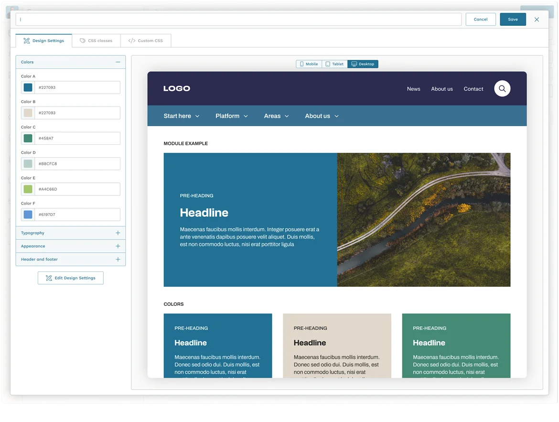This screenshot has height=422, width=559.
Task: Select the Tablet preview mode
Action: 334,64
